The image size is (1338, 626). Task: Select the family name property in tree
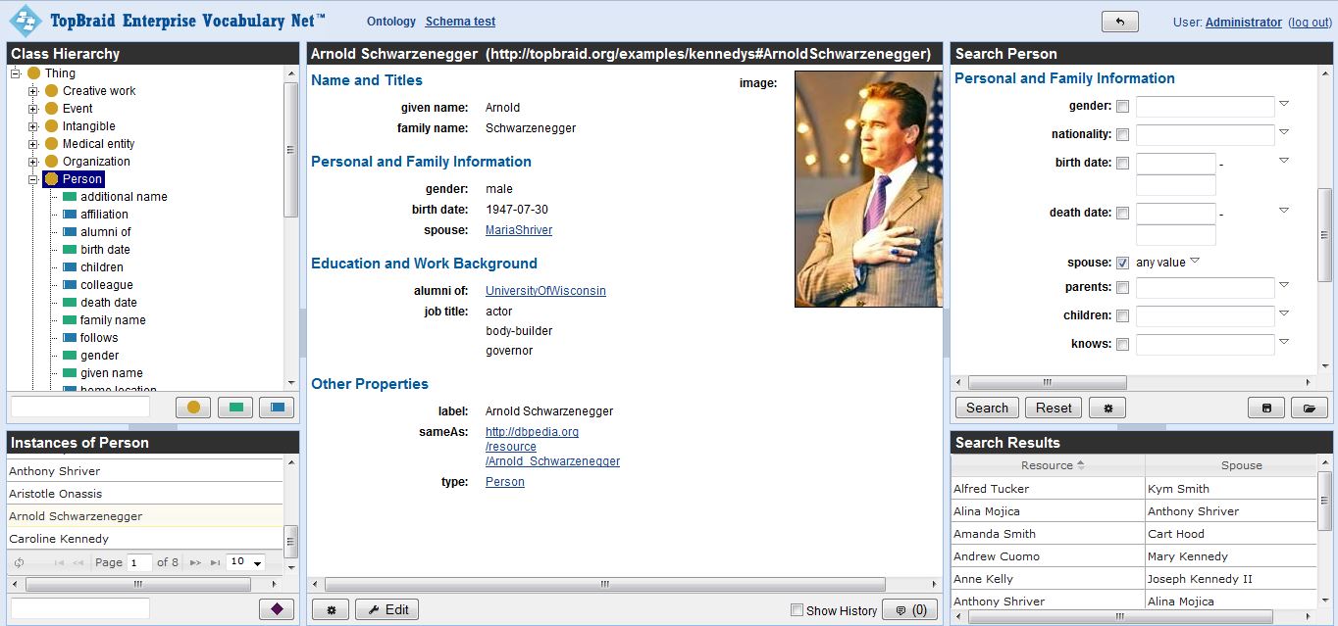click(113, 320)
